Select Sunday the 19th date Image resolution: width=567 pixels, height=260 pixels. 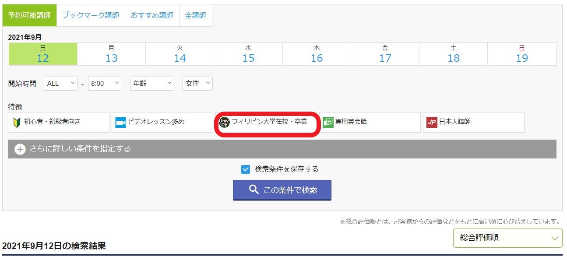pyautogui.click(x=522, y=54)
